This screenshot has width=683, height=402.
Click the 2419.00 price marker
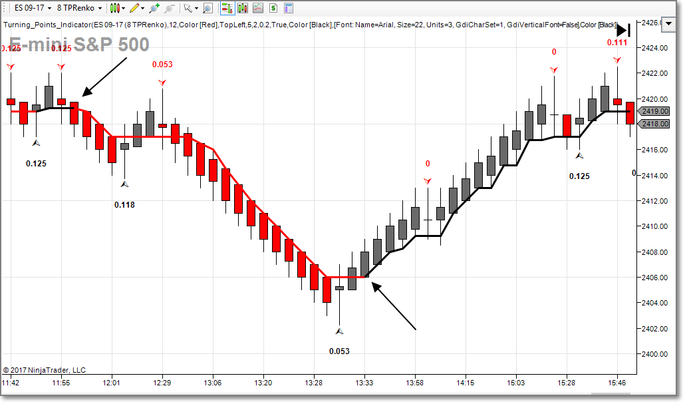[x=655, y=111]
